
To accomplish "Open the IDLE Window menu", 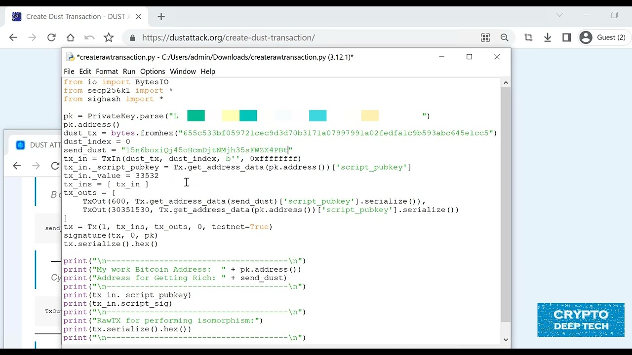I will (183, 71).
